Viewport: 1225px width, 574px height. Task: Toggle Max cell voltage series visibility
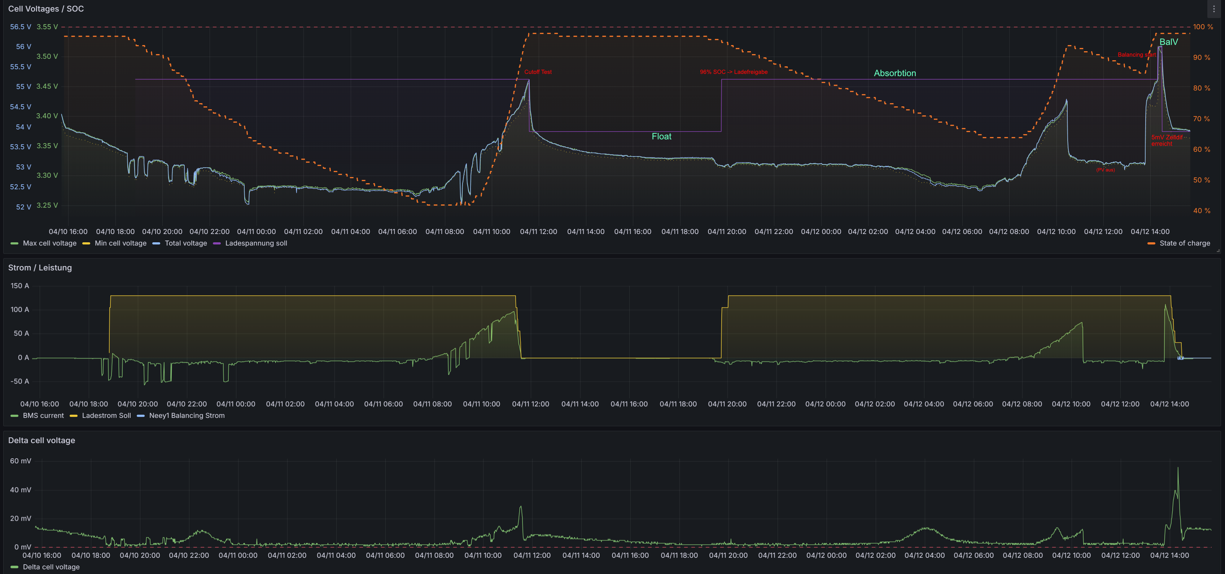pyautogui.click(x=49, y=243)
